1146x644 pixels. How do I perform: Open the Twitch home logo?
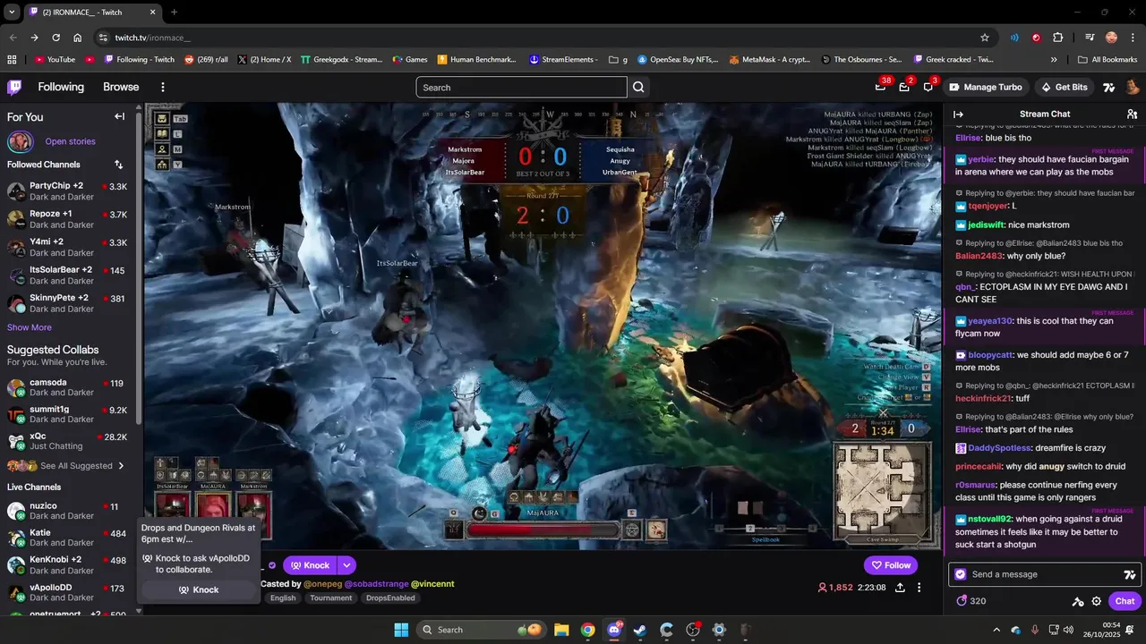(14, 87)
